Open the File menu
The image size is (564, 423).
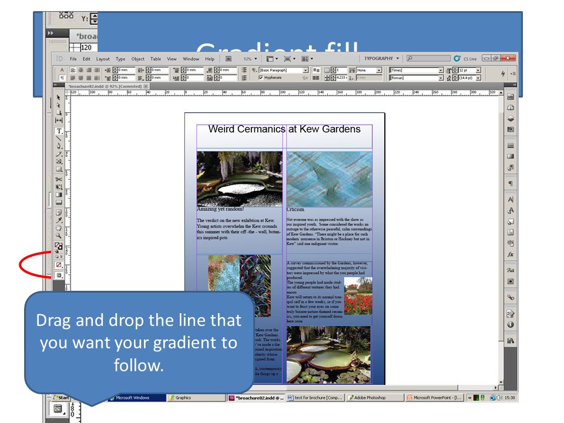coord(73,59)
